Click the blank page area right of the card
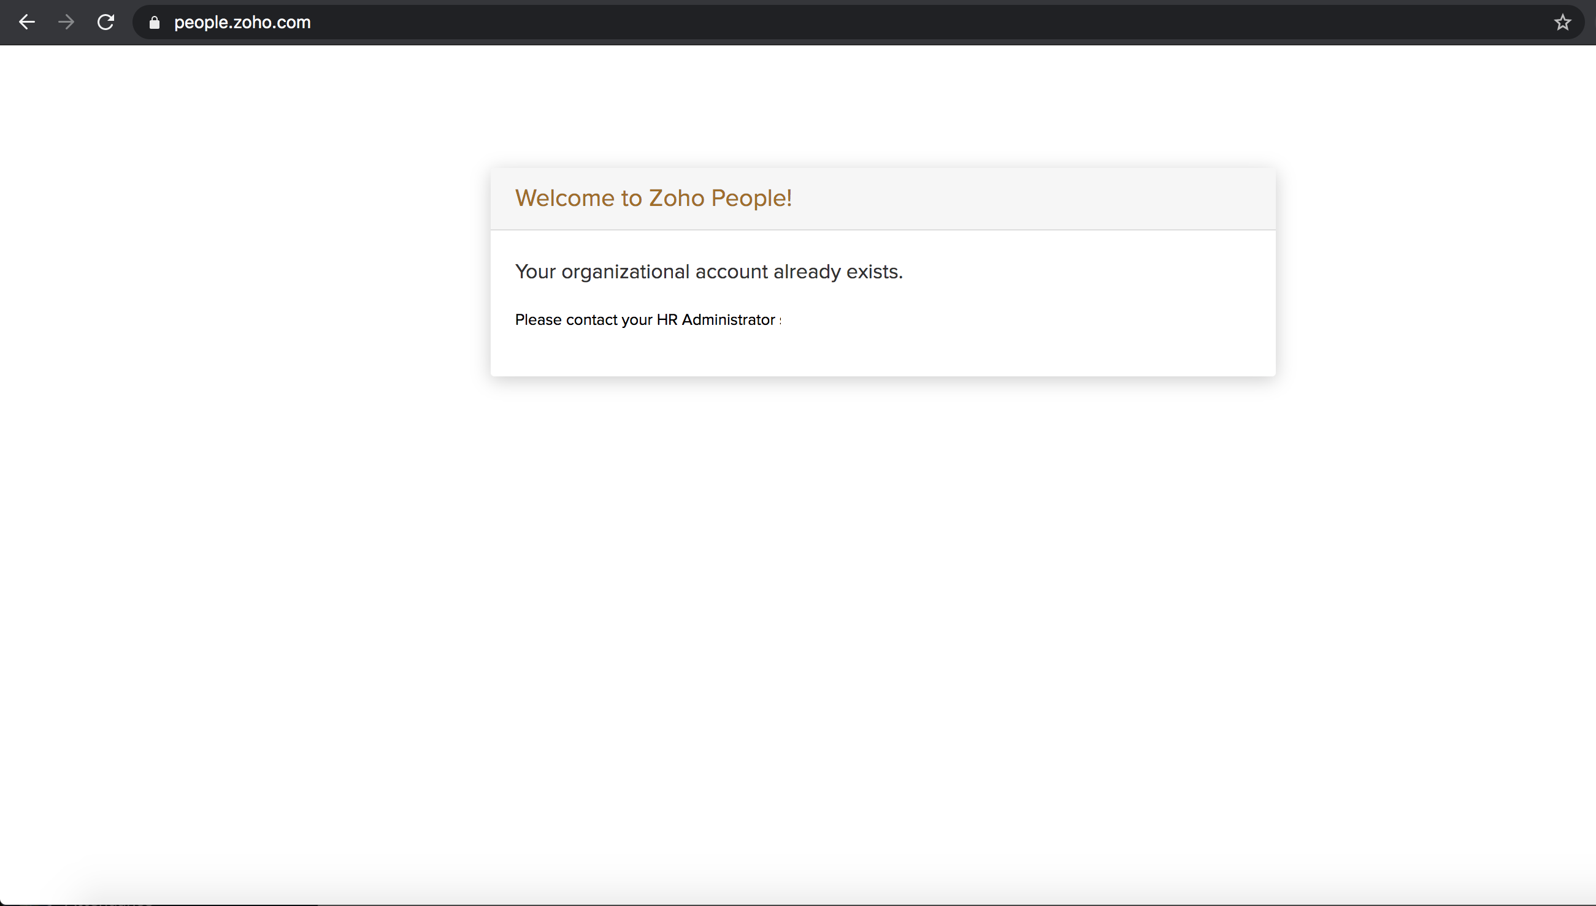This screenshot has height=906, width=1596. 1432,274
